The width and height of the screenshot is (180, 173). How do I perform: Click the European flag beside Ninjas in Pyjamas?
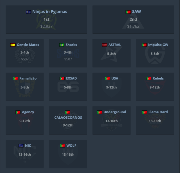coord(28,12)
